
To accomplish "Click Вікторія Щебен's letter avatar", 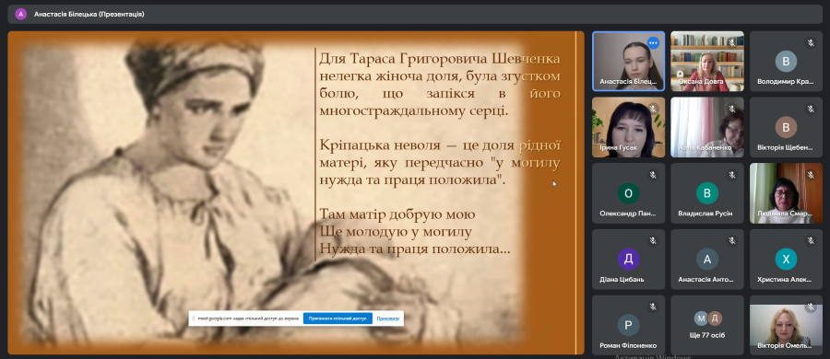I will 786,127.
